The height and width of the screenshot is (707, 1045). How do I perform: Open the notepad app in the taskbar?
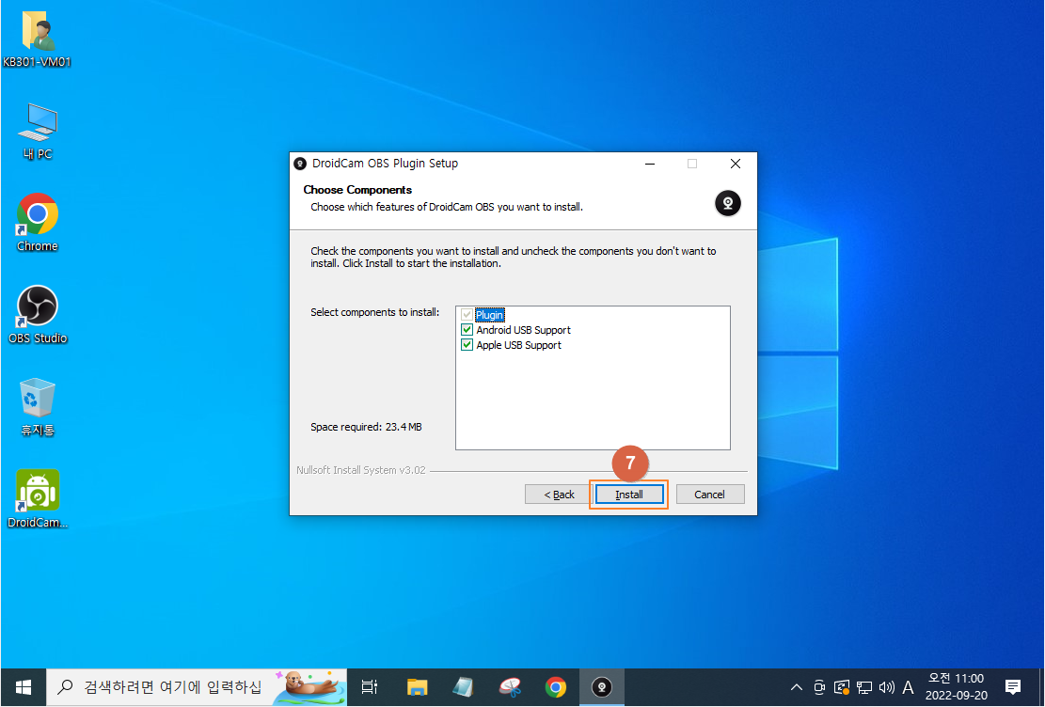coord(463,687)
